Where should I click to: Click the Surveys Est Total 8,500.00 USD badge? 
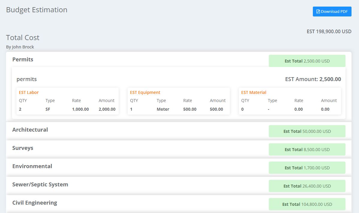(x=307, y=150)
